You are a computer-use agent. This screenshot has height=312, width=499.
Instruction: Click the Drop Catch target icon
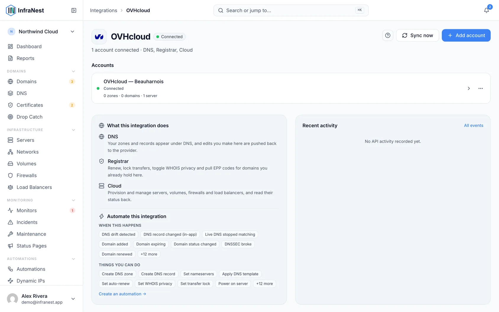point(10,117)
